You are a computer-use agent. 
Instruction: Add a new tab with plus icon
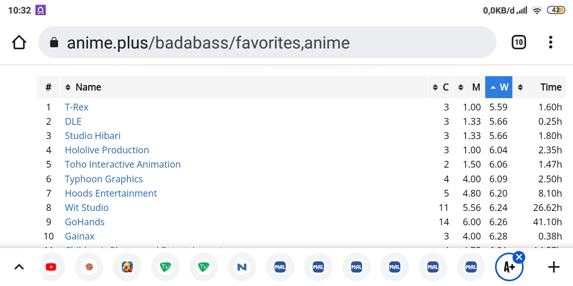554,267
